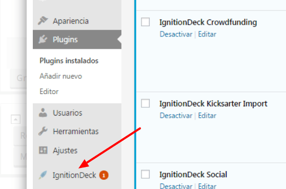Open the plugin Editor submenu item
Viewport: 286px width, 189px height.
pos(49,91)
